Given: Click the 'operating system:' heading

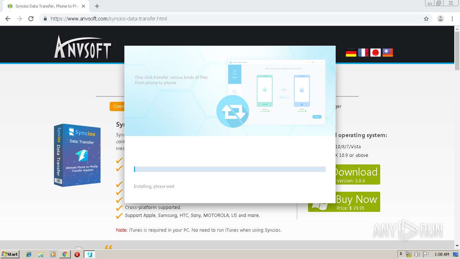Looking at the screenshot, I should tap(363, 135).
